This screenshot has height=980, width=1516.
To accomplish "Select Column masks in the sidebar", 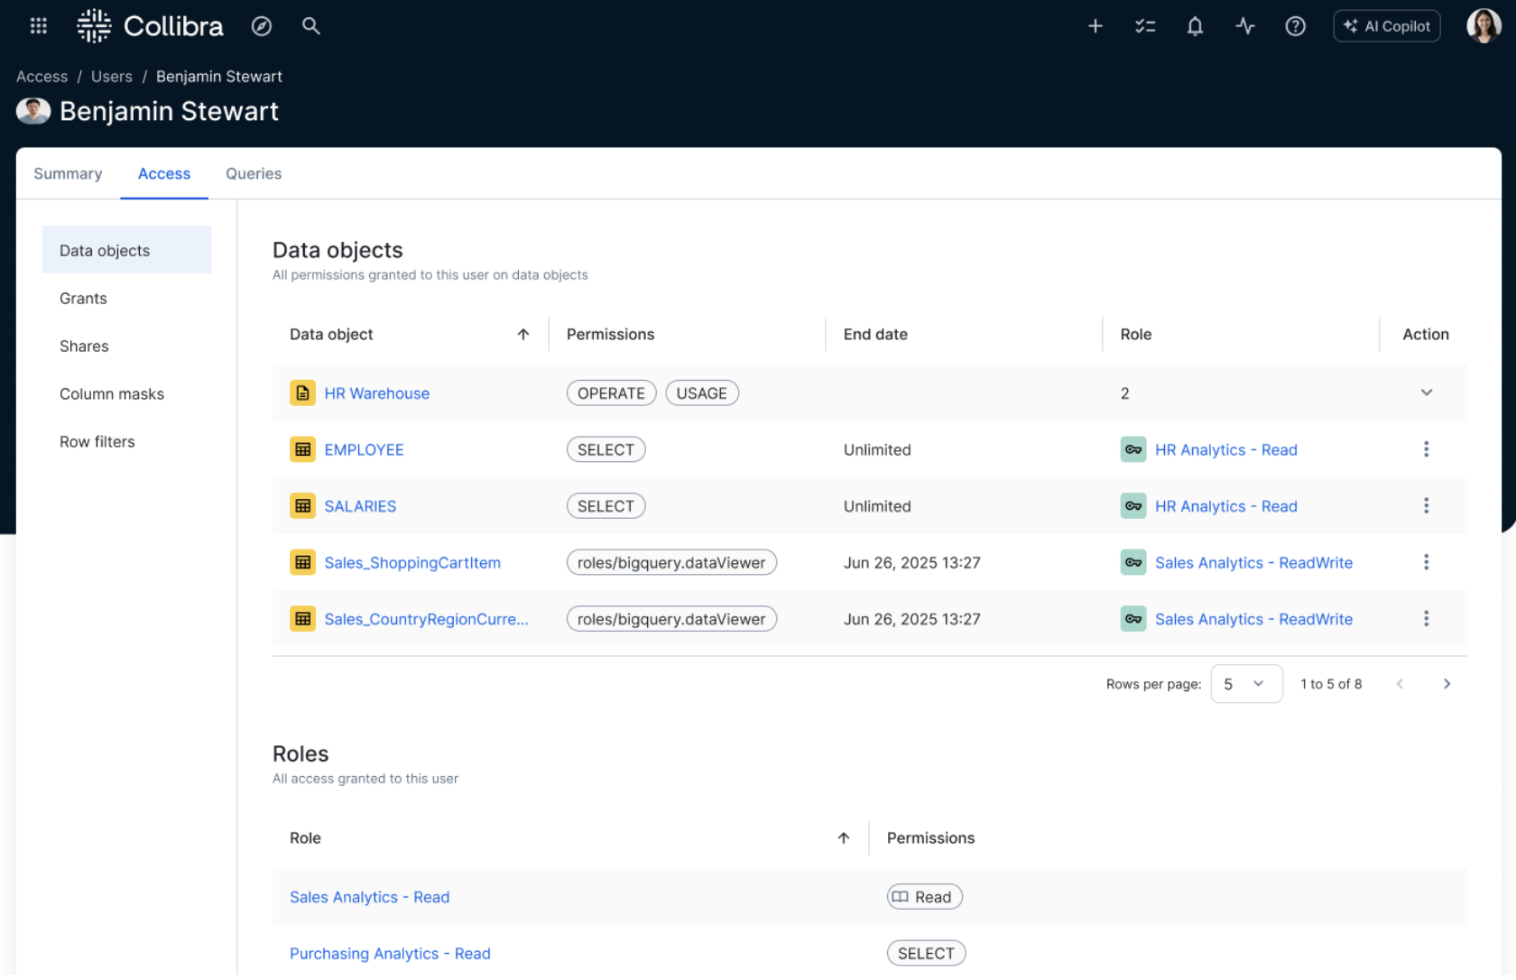I will coord(112,393).
